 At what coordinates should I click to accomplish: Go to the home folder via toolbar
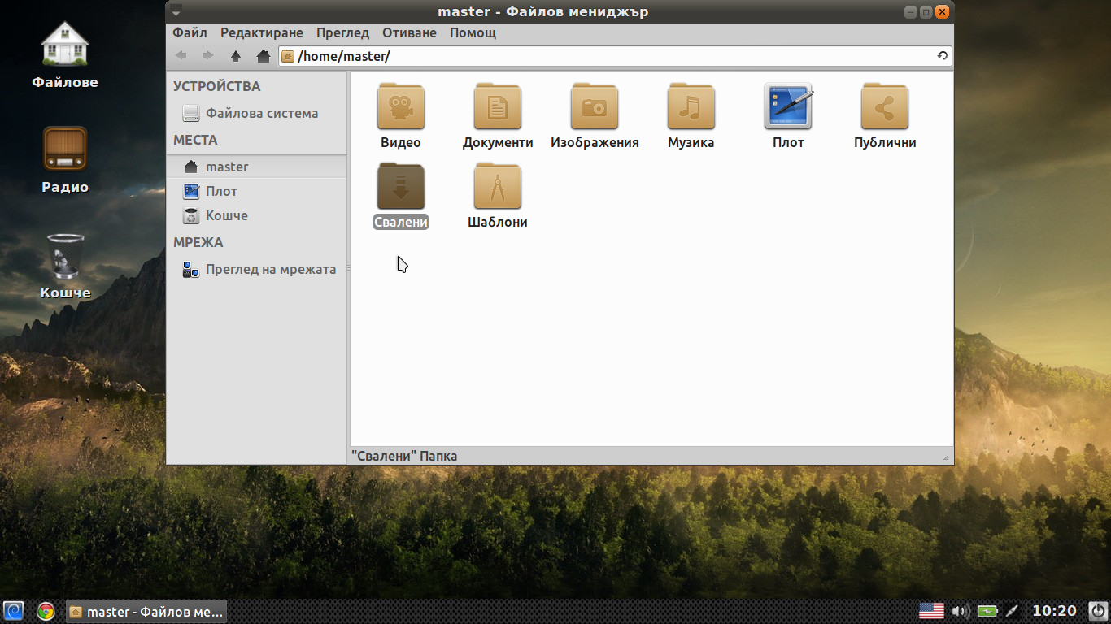[263, 56]
